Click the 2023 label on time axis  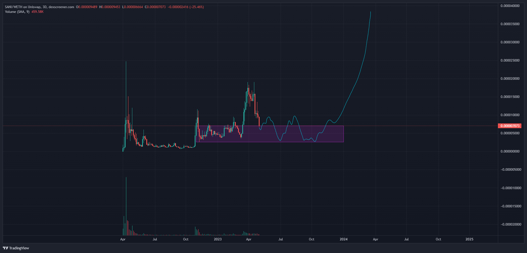[x=218, y=239]
